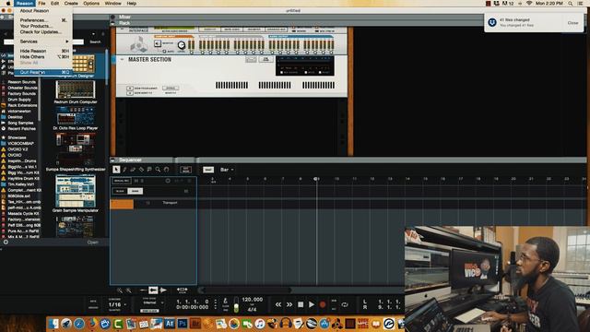Click the Rewind transport button
This screenshot has height=332, width=590.
pos(278,304)
